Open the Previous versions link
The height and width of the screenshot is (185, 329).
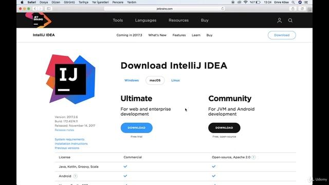click(x=67, y=148)
